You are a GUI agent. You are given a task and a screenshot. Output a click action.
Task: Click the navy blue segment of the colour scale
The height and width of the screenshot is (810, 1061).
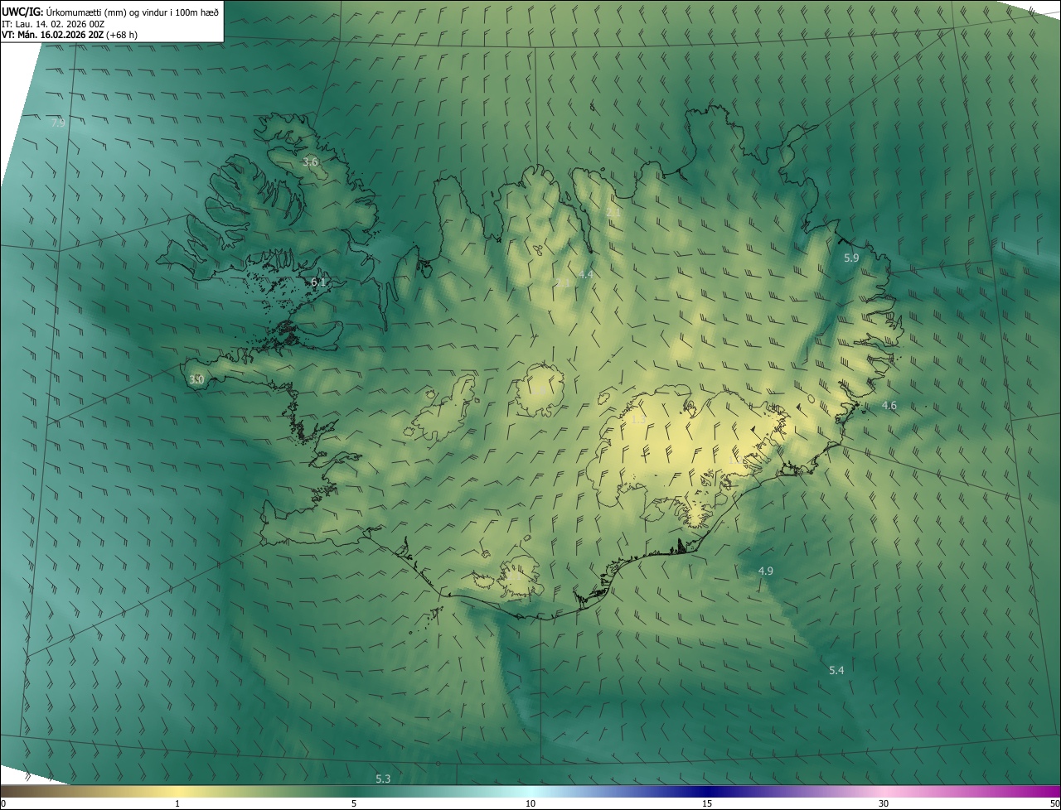pos(707,792)
